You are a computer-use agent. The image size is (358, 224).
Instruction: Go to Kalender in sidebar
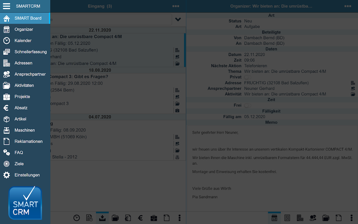coord(25,41)
